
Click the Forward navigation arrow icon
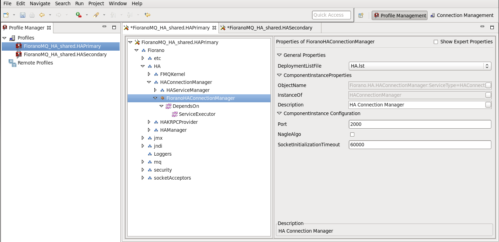point(59,15)
